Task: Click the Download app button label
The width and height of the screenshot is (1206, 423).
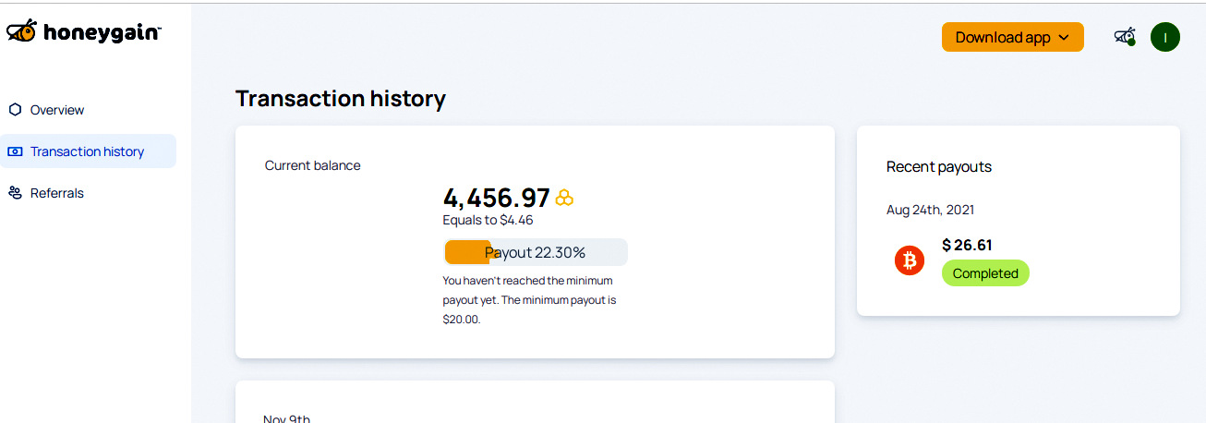Action: pos(1002,38)
